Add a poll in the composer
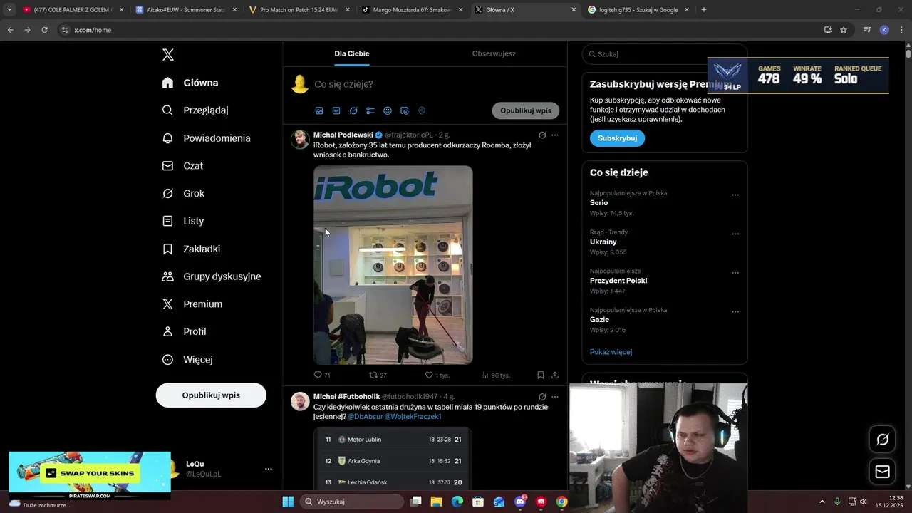The image size is (912, 513). [x=370, y=110]
